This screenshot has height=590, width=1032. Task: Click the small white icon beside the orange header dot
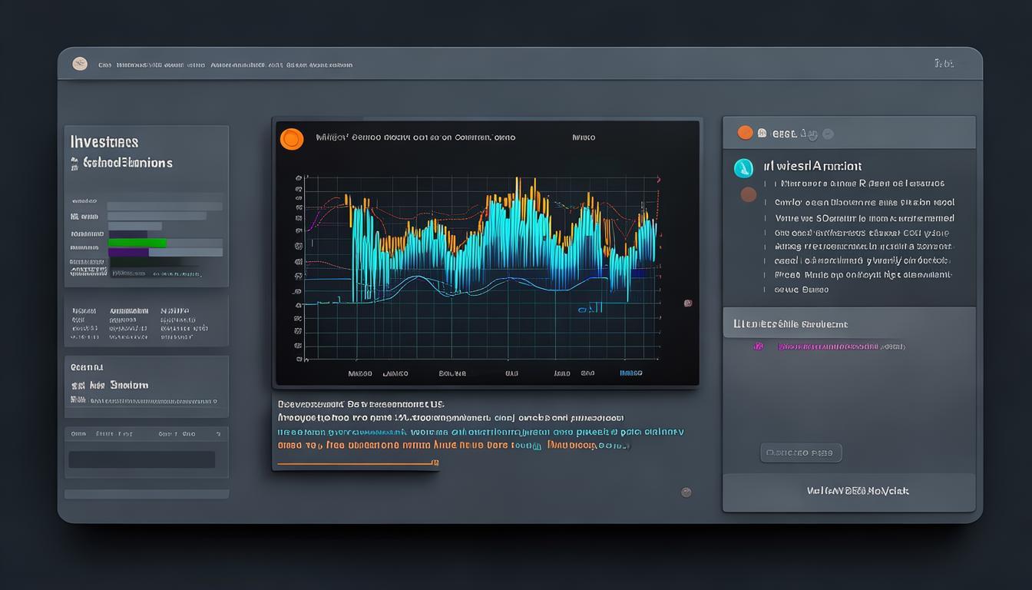tap(762, 134)
